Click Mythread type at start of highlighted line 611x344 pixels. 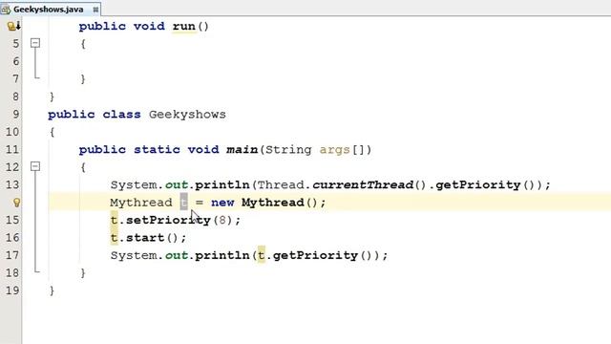click(x=141, y=203)
